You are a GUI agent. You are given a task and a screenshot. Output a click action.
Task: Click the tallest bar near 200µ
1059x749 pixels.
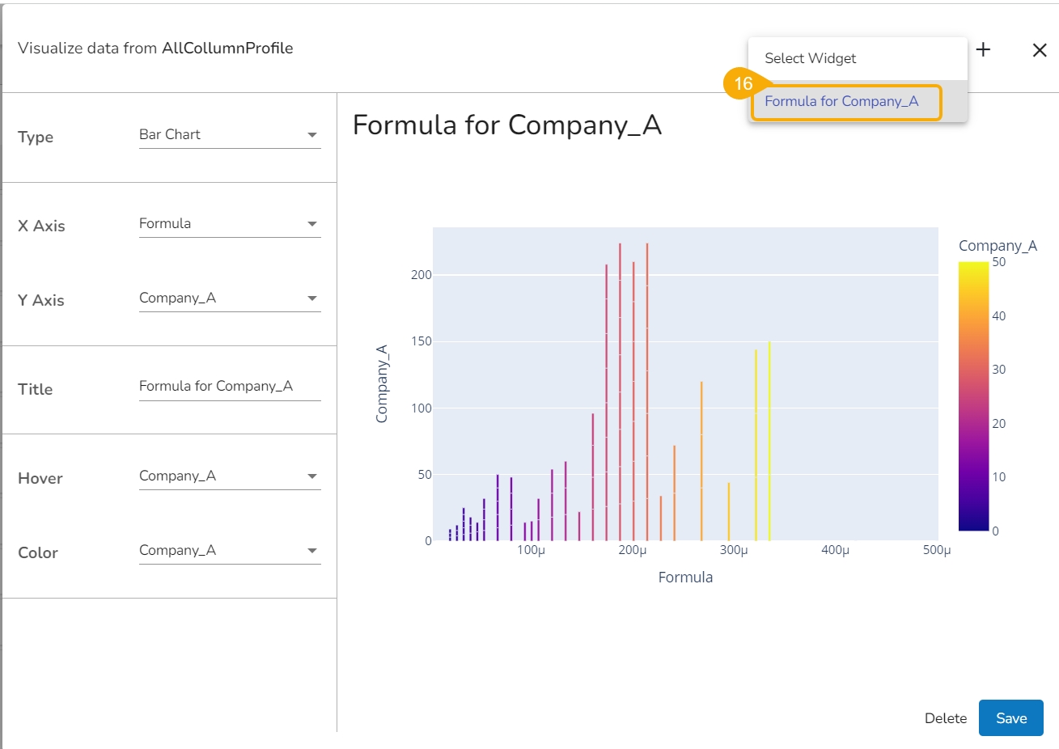(621, 388)
